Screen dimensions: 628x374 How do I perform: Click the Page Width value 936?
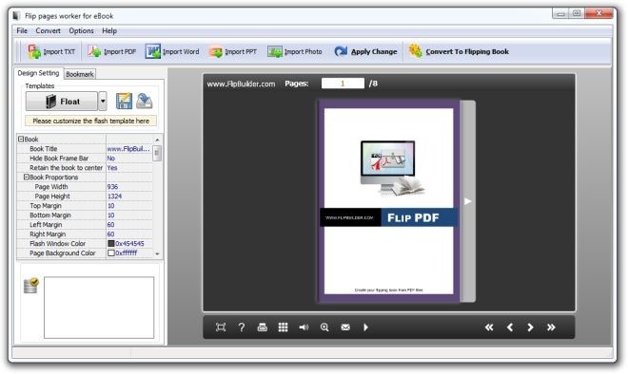click(x=112, y=187)
